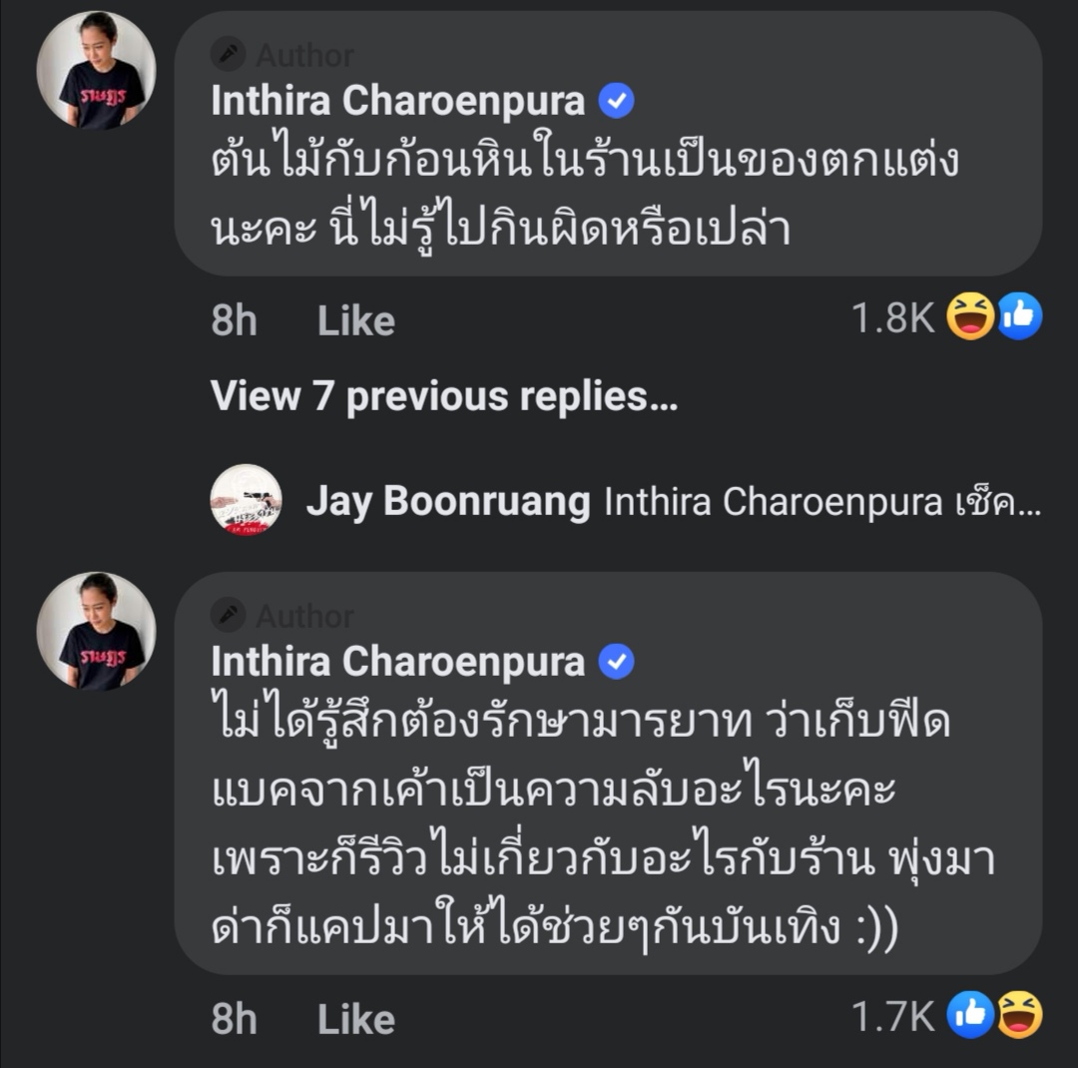Click first comment's Inthira profile avatar

97,70
